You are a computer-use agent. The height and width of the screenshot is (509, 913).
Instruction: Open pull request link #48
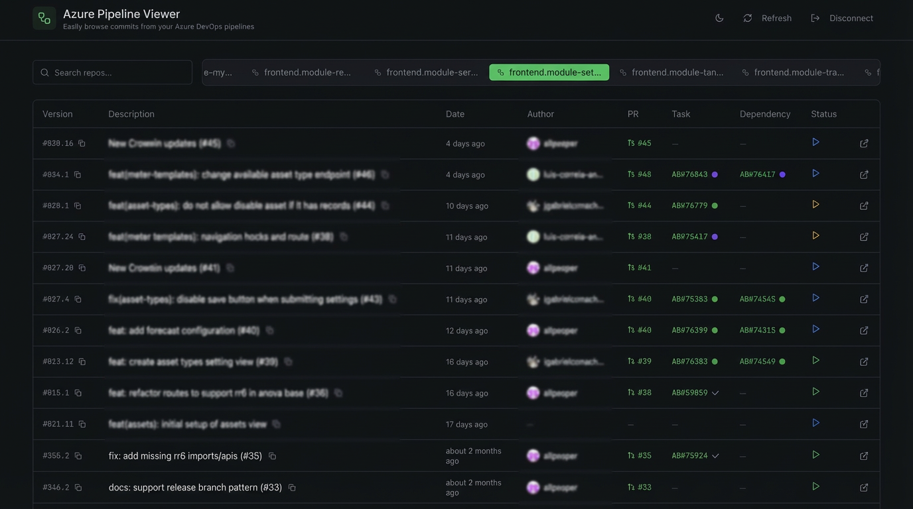[x=641, y=174]
